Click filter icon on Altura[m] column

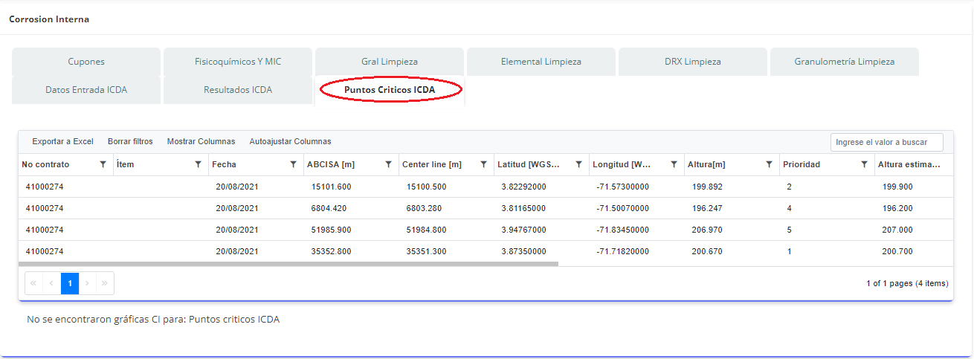tap(769, 164)
